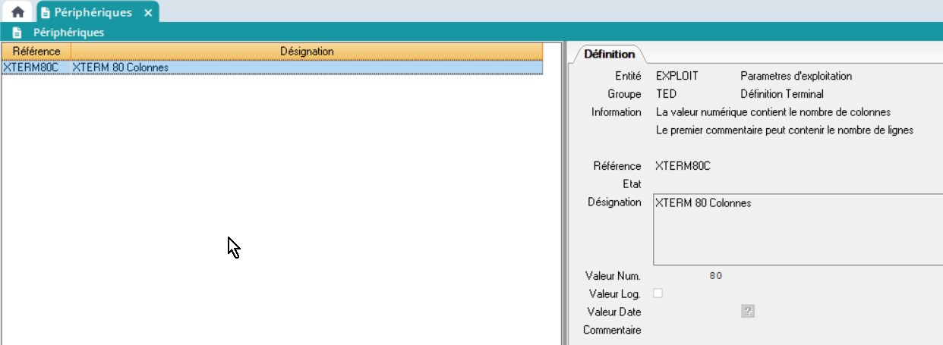Click the Entité value EXPLOIT

[676, 76]
